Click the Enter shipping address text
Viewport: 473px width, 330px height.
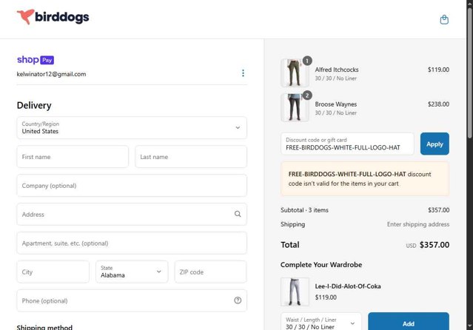point(418,224)
